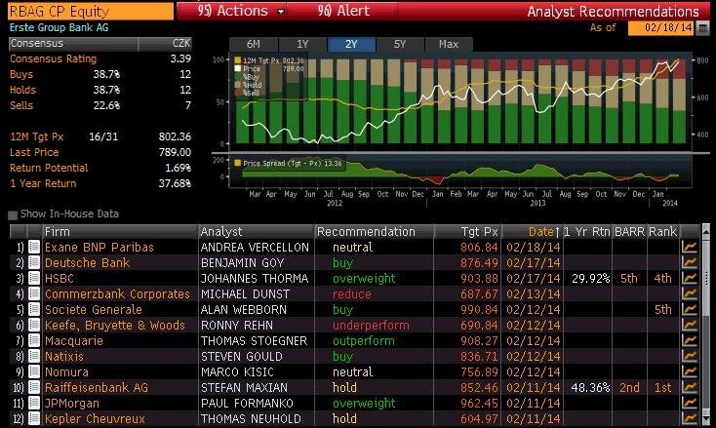
Task: Open the Societe Generale firm link
Action: [x=93, y=310]
